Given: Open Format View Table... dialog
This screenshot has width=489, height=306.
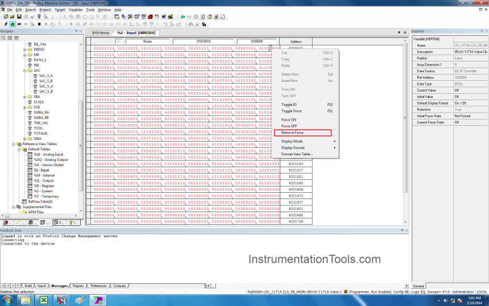Looking at the screenshot, I should click(306, 154).
